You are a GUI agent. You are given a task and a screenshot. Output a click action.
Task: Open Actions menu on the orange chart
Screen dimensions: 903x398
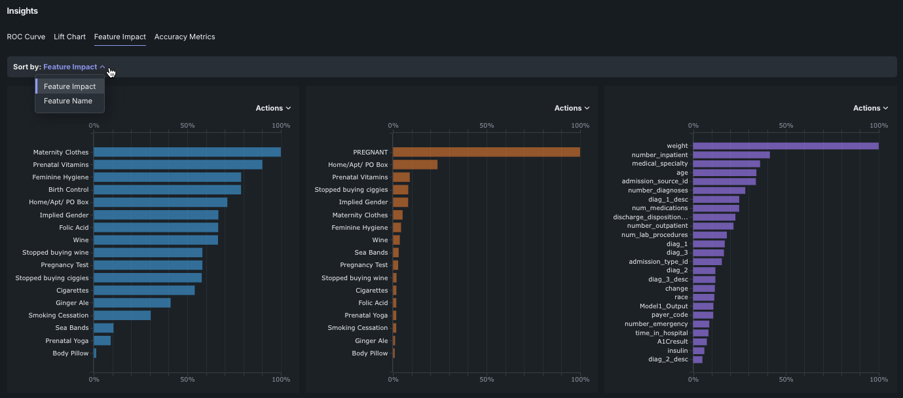pos(572,108)
